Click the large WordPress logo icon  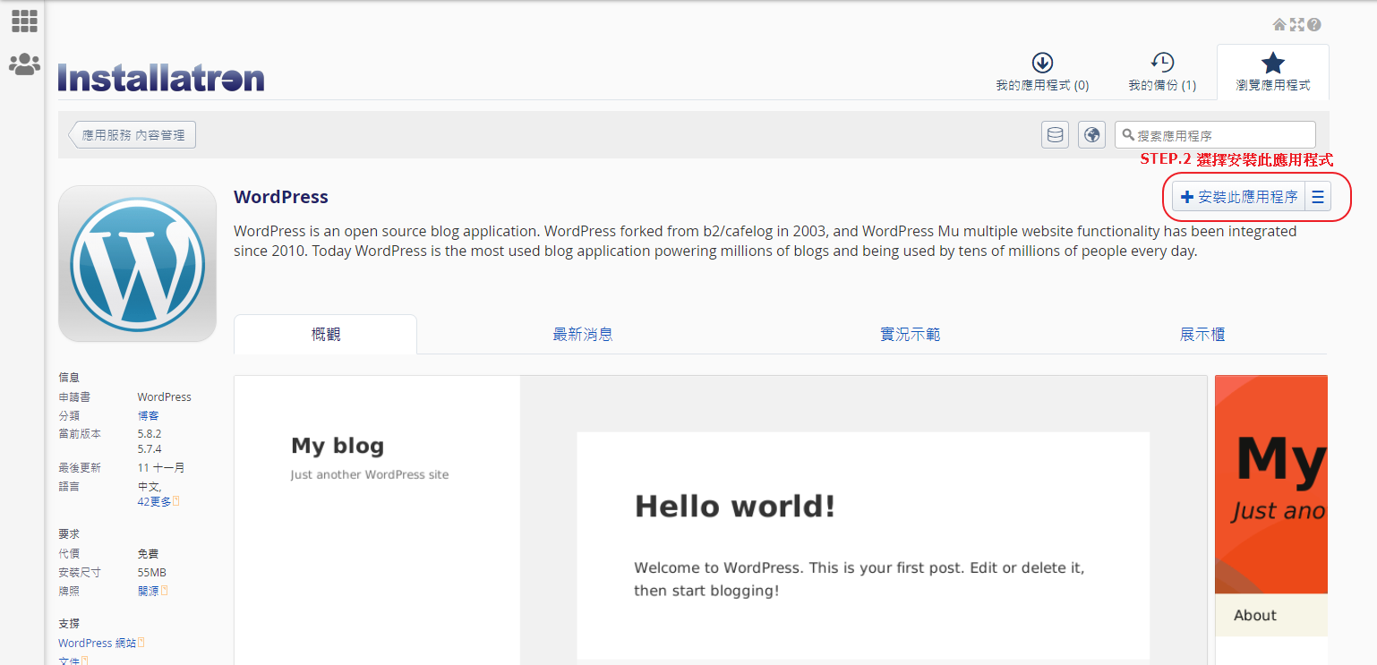coord(137,263)
